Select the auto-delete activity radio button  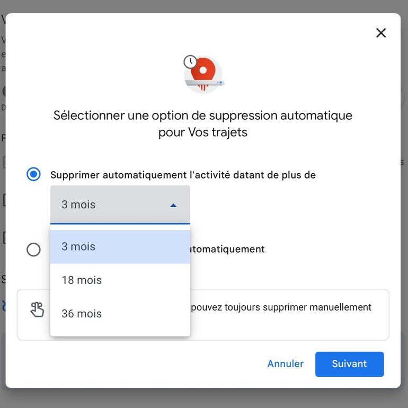coord(33,174)
